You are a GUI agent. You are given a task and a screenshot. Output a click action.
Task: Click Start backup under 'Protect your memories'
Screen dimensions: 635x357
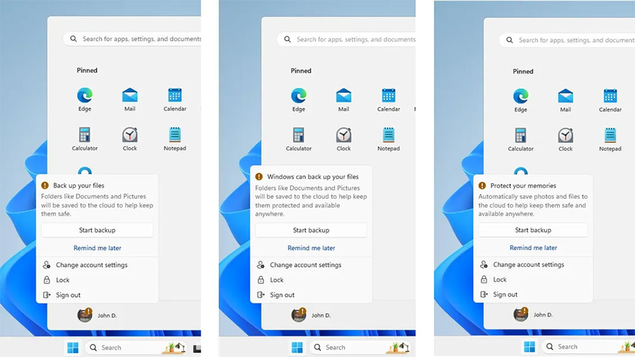[533, 230]
